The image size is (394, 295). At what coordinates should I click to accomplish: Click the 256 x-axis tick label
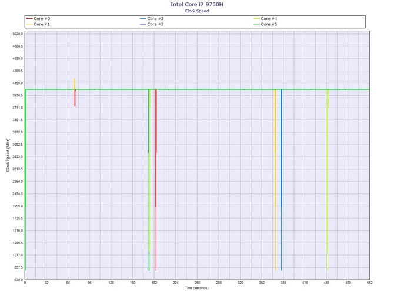pos(197,283)
